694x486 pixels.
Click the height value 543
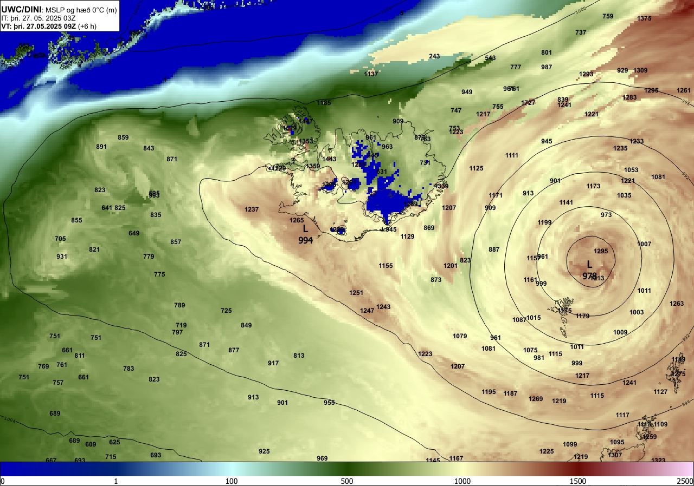(x=490, y=58)
